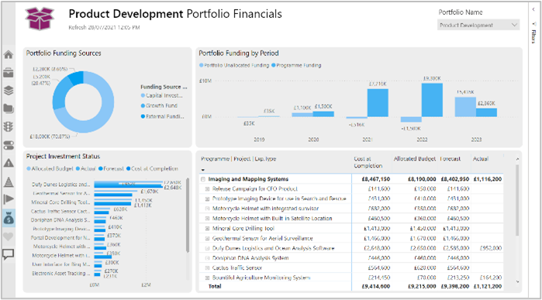This screenshot has height=300, width=542.
Task: Click the 2023 unallocated funding bar
Action: pyautogui.click(x=465, y=107)
